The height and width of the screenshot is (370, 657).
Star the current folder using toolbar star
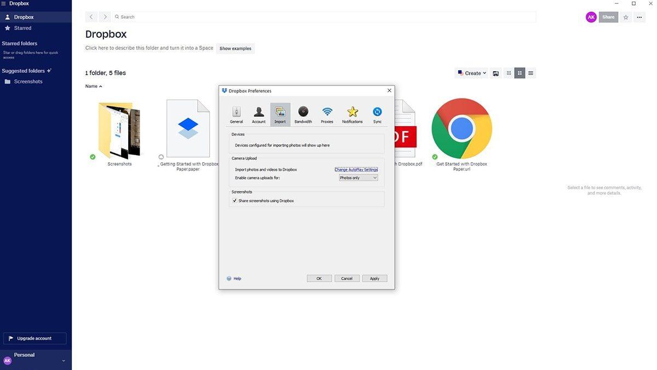pyautogui.click(x=625, y=17)
